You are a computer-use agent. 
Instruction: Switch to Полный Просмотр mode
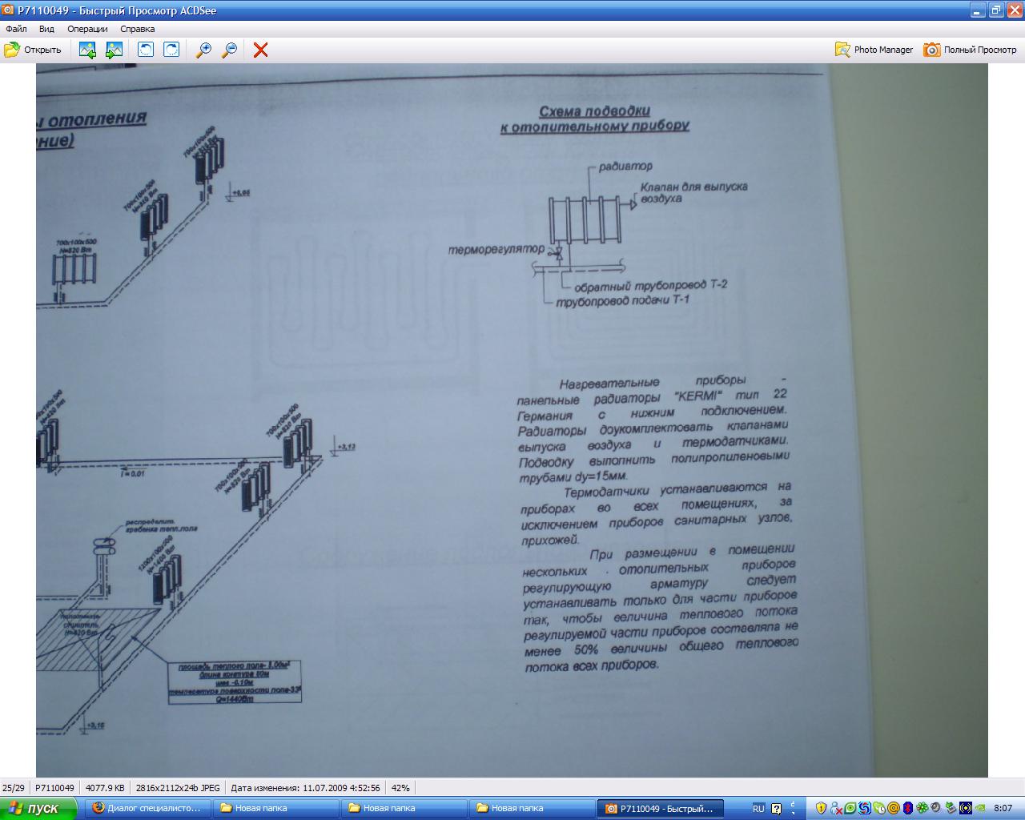970,50
